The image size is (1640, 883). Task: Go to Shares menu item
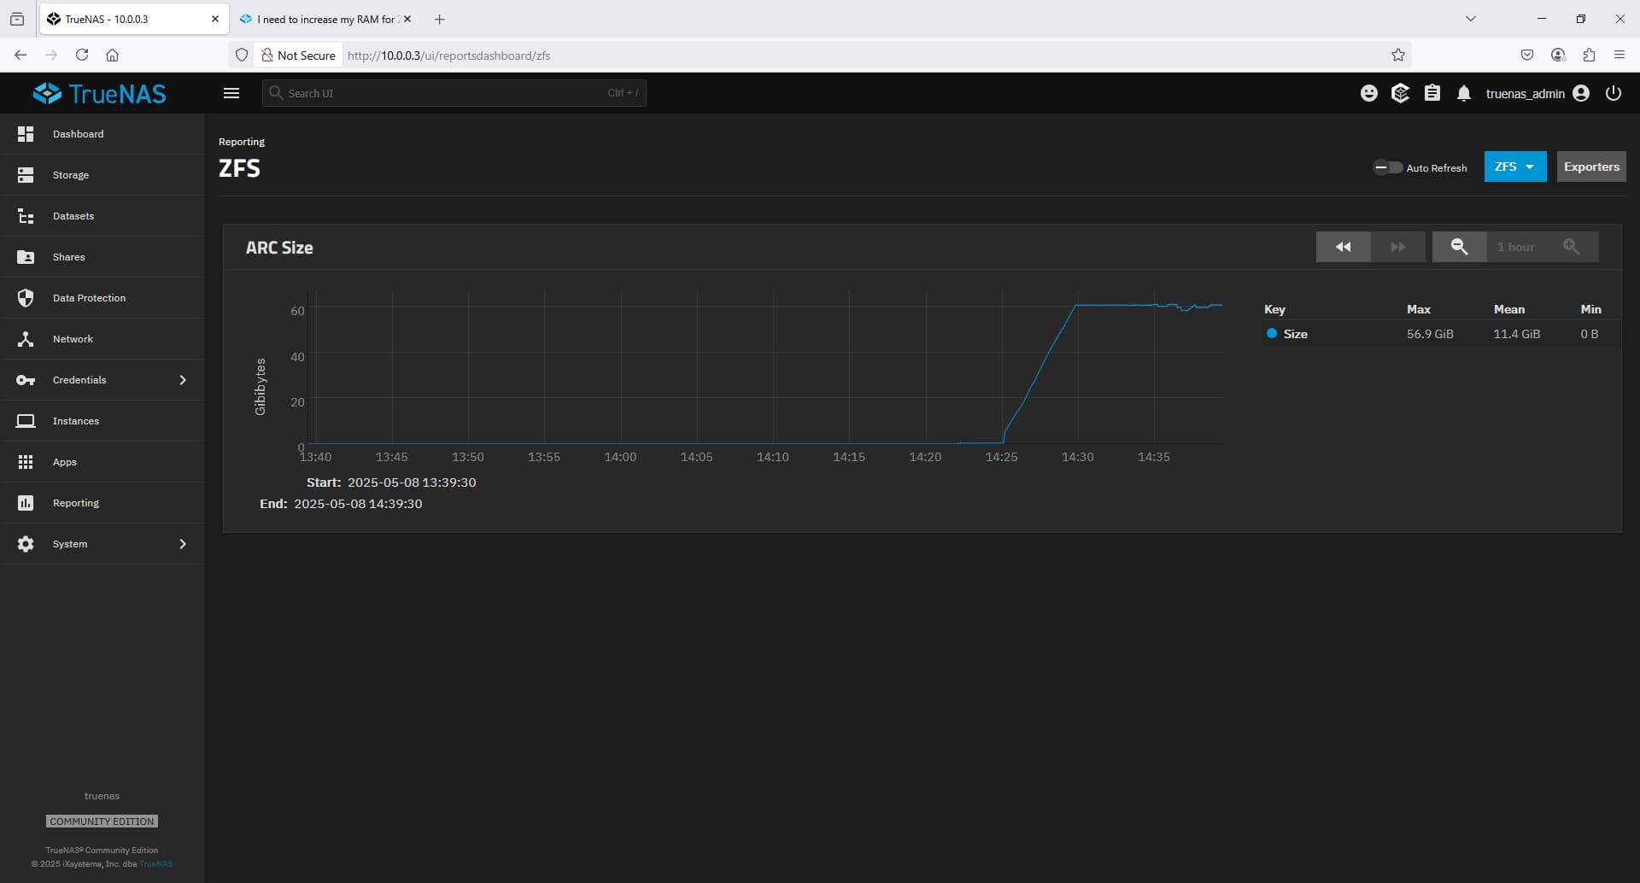(x=102, y=257)
